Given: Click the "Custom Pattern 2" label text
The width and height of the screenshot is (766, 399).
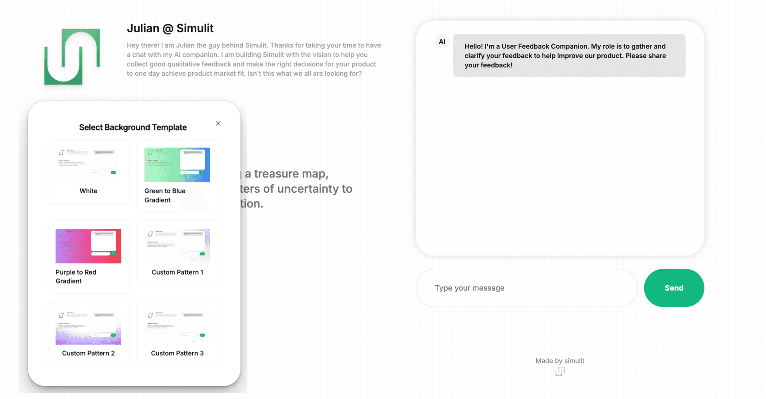Looking at the screenshot, I should pos(88,353).
